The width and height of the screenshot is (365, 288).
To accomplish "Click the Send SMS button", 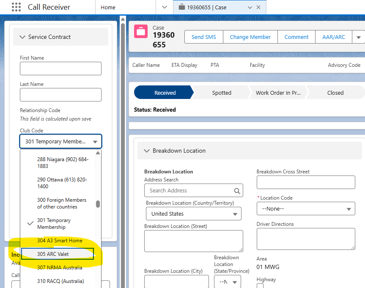I will click(x=203, y=37).
